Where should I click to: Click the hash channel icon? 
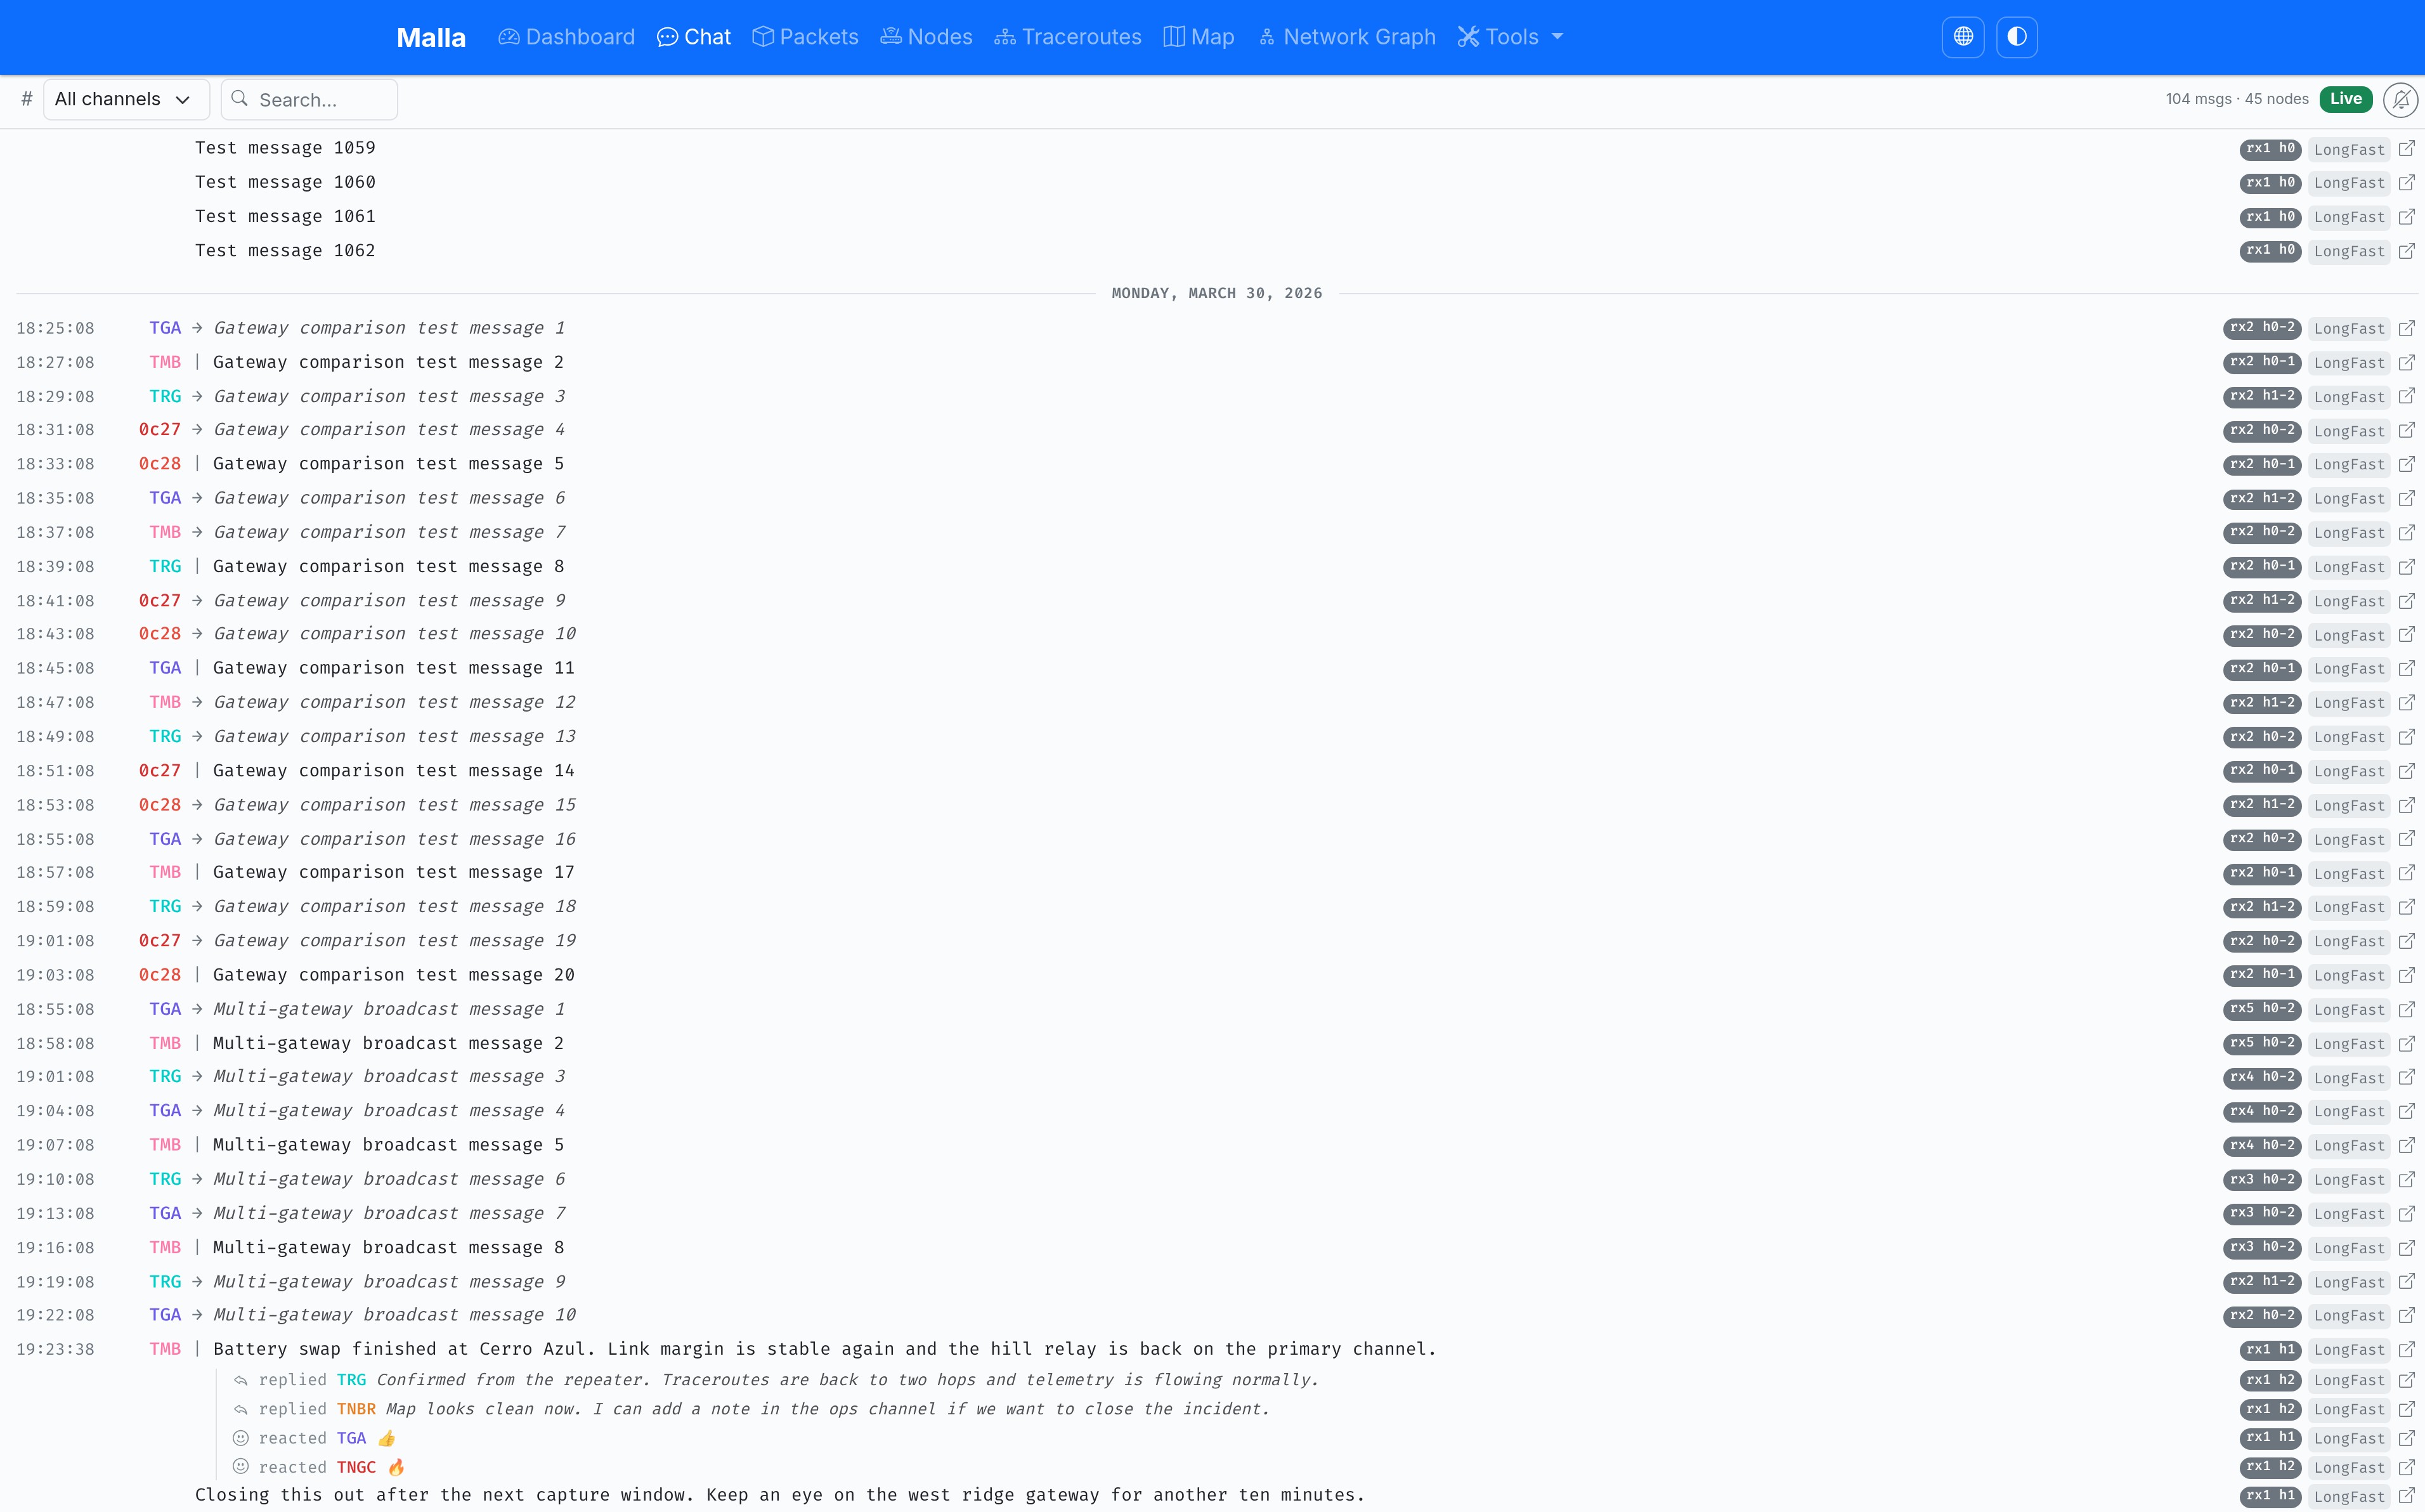pos(27,99)
